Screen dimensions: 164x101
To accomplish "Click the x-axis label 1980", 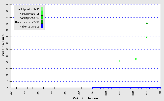I will (x=38, y=93).
